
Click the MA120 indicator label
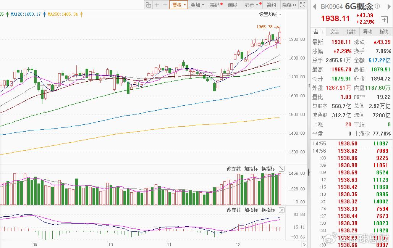[26, 14]
